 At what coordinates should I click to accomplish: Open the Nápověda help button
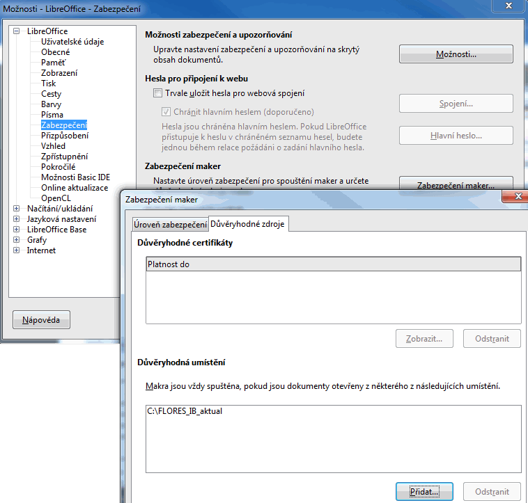(41, 320)
